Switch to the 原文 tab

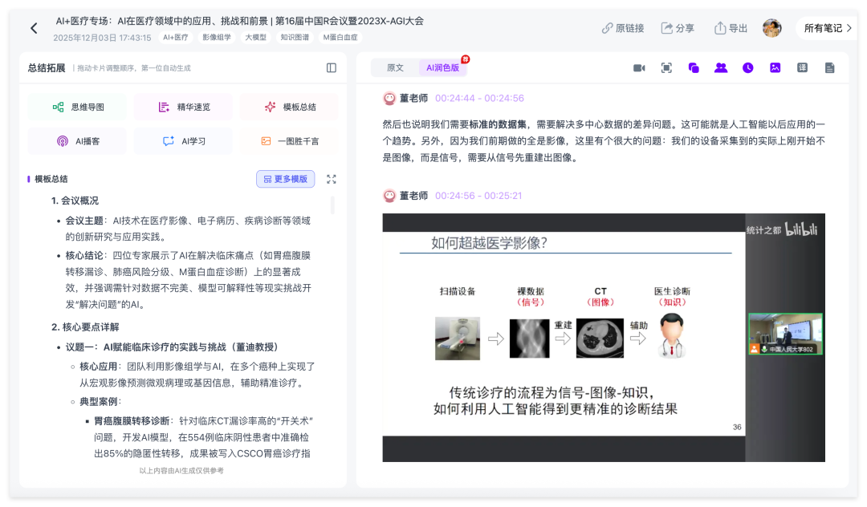point(395,68)
